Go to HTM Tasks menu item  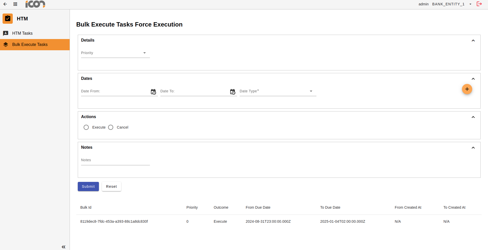coord(22,33)
